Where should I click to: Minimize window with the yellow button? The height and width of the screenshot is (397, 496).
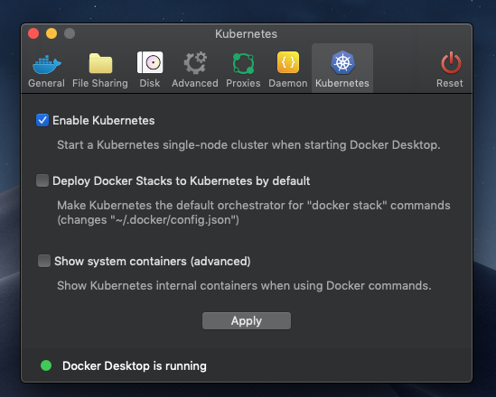51,33
